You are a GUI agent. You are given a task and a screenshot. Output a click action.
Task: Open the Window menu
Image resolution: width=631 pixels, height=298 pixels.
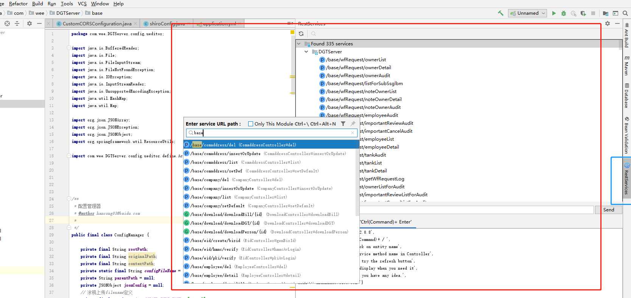[x=100, y=4]
